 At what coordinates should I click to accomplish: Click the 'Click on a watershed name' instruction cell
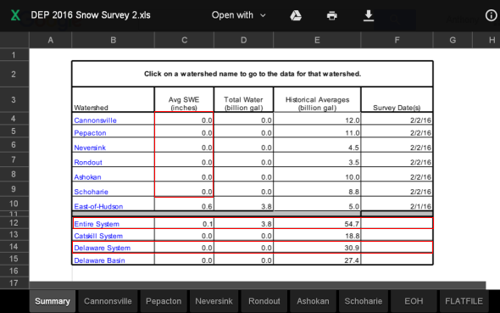pyautogui.click(x=253, y=74)
